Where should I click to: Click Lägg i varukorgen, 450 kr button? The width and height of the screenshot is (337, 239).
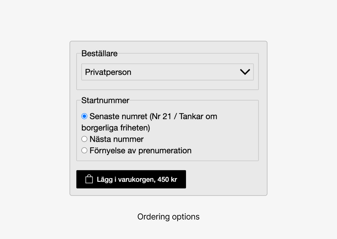tap(131, 179)
